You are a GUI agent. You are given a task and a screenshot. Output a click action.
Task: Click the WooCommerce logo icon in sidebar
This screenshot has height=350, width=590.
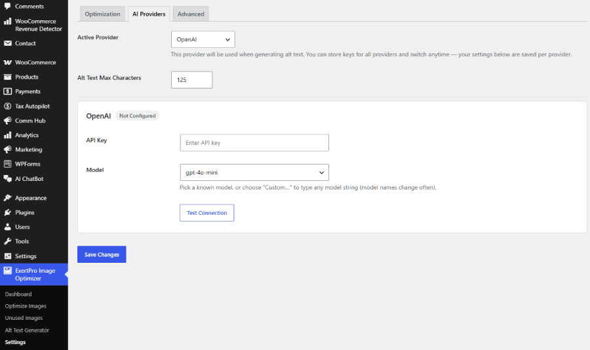pos(7,62)
